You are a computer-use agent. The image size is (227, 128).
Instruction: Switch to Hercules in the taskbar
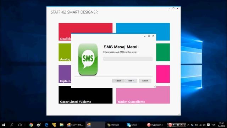point(113,125)
